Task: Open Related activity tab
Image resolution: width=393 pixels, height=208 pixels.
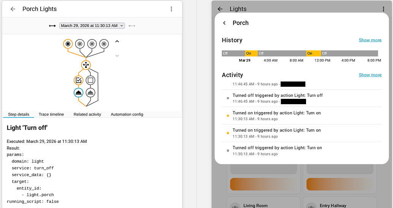Action: [87, 114]
